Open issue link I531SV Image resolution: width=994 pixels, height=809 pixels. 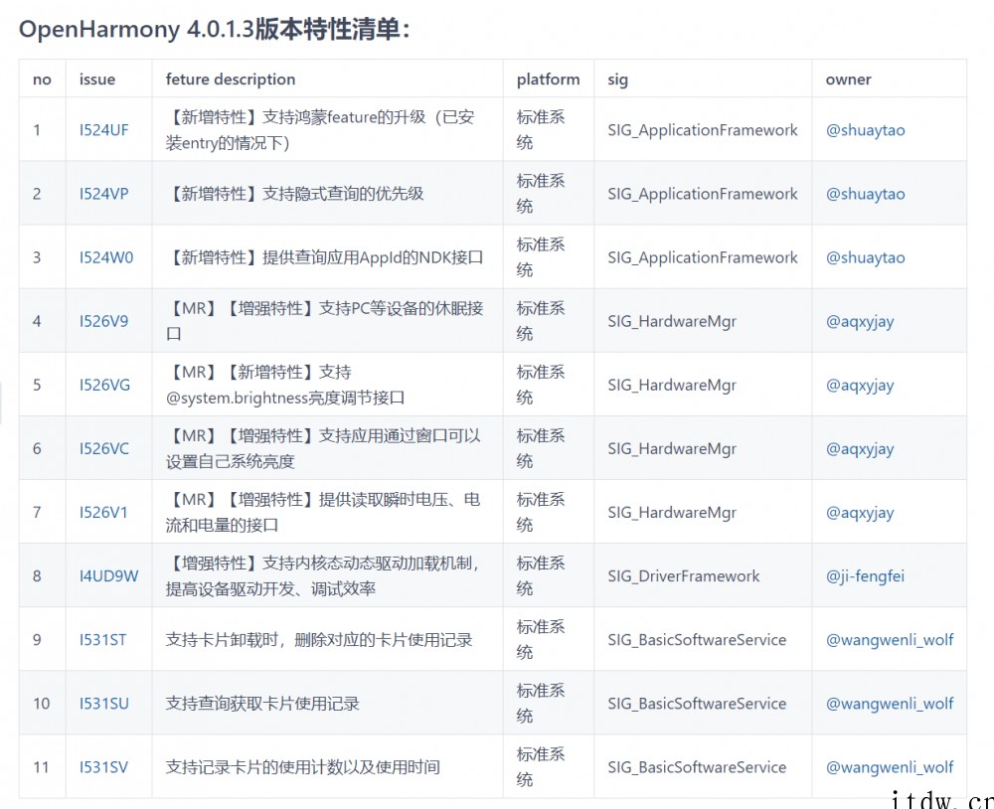coord(103,767)
